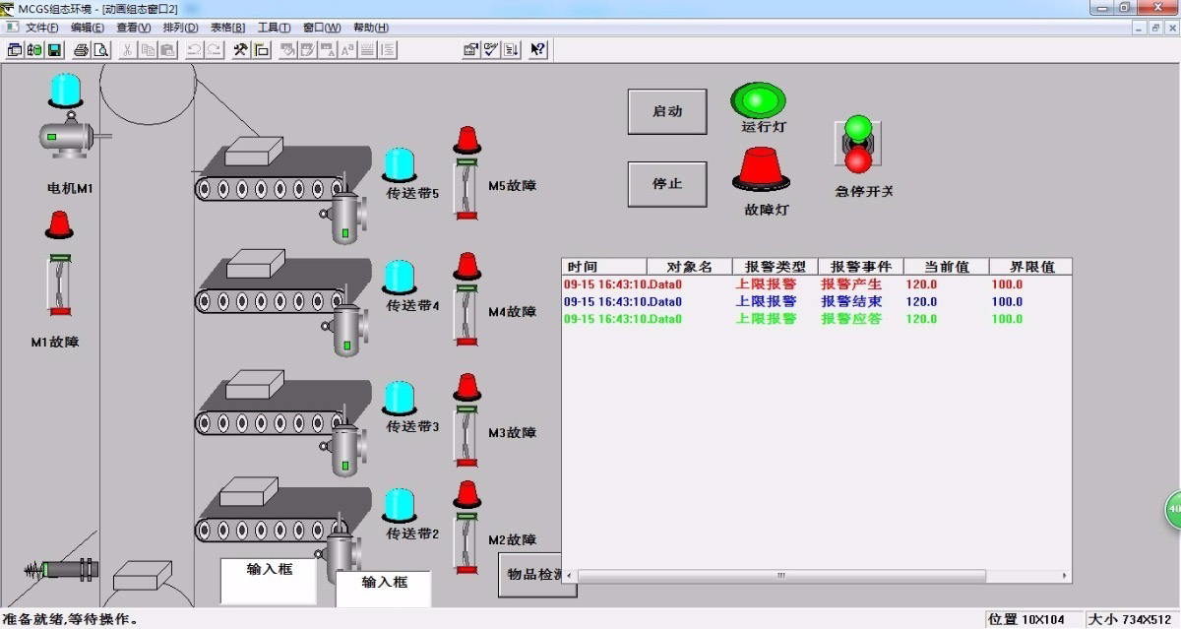Click the 时间 column header

604,267
